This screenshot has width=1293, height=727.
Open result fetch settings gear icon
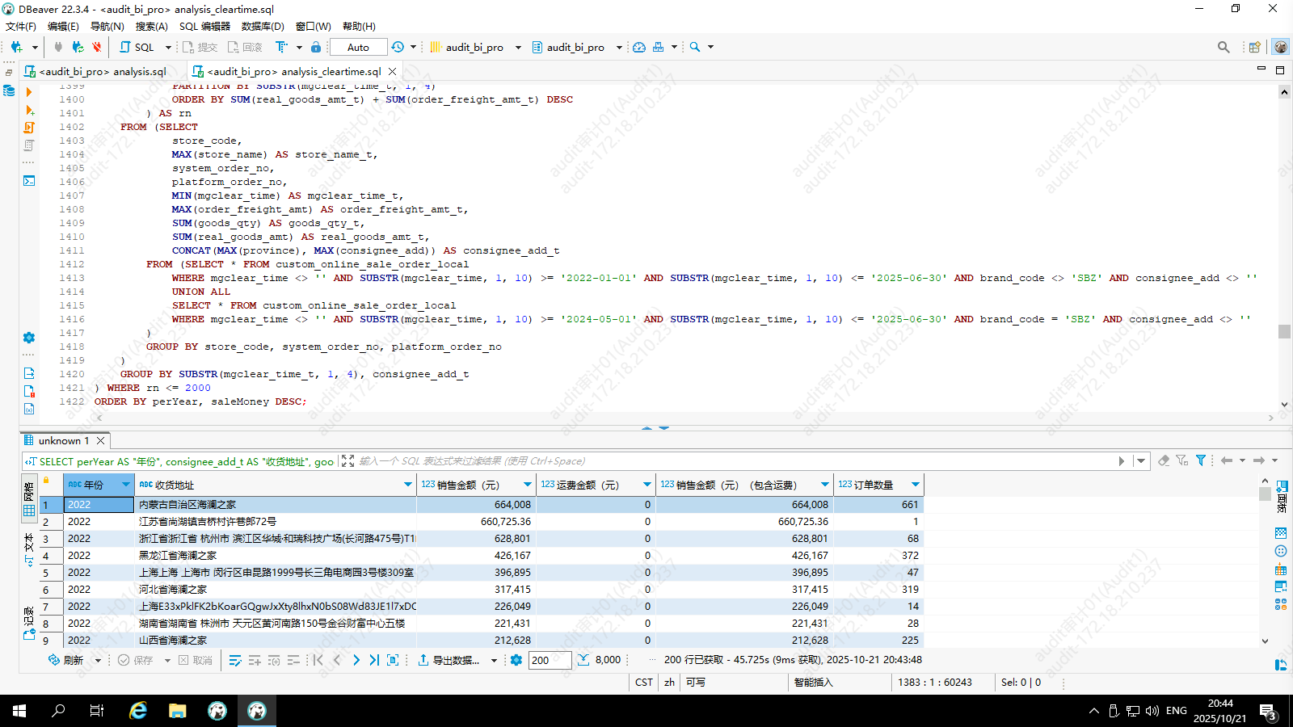click(516, 660)
